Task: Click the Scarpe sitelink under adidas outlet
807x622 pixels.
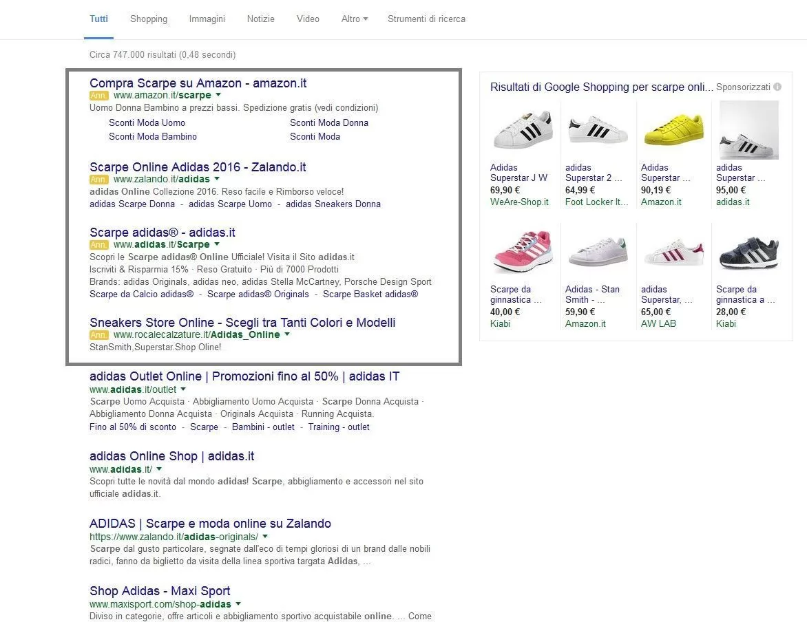Action: [204, 427]
